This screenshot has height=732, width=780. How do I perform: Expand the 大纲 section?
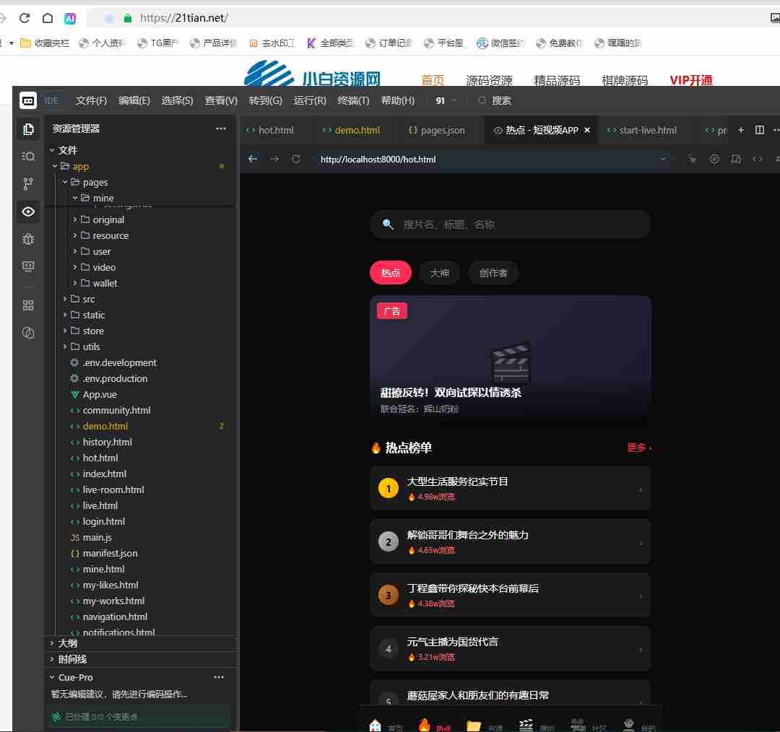tap(52, 643)
